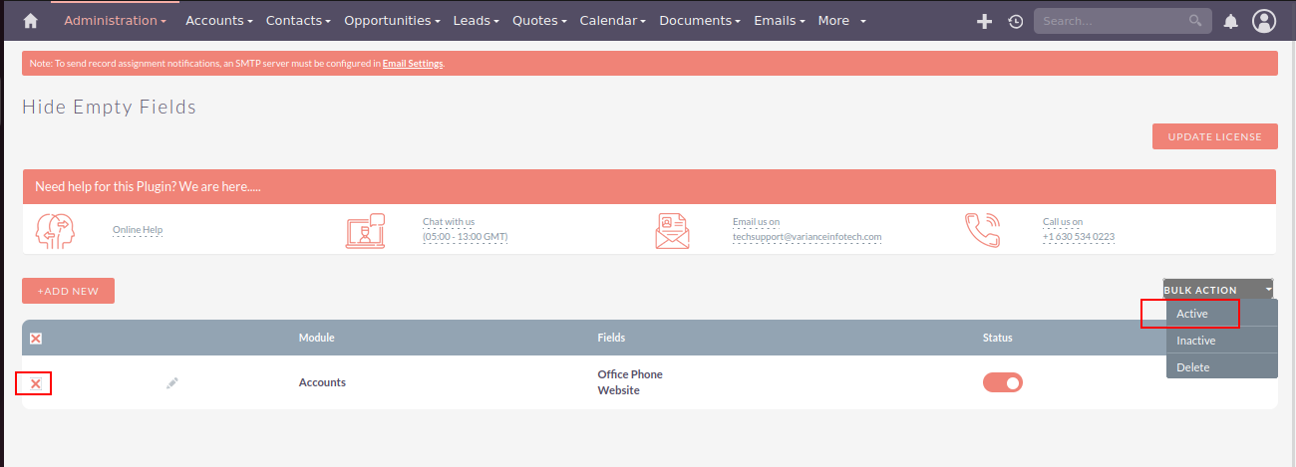Screen dimensions: 1296x467
Task: Toggle select-all checkbox in table header
Action: pyautogui.click(x=36, y=339)
